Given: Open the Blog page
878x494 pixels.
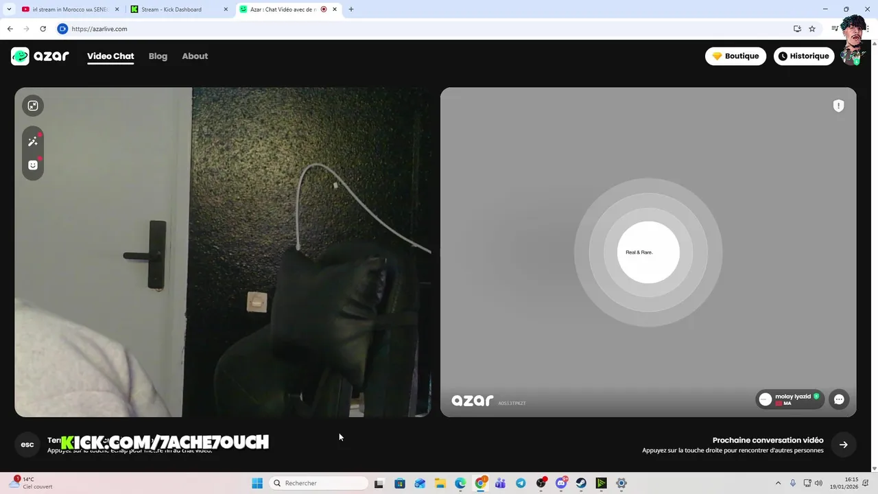Looking at the screenshot, I should click(158, 56).
